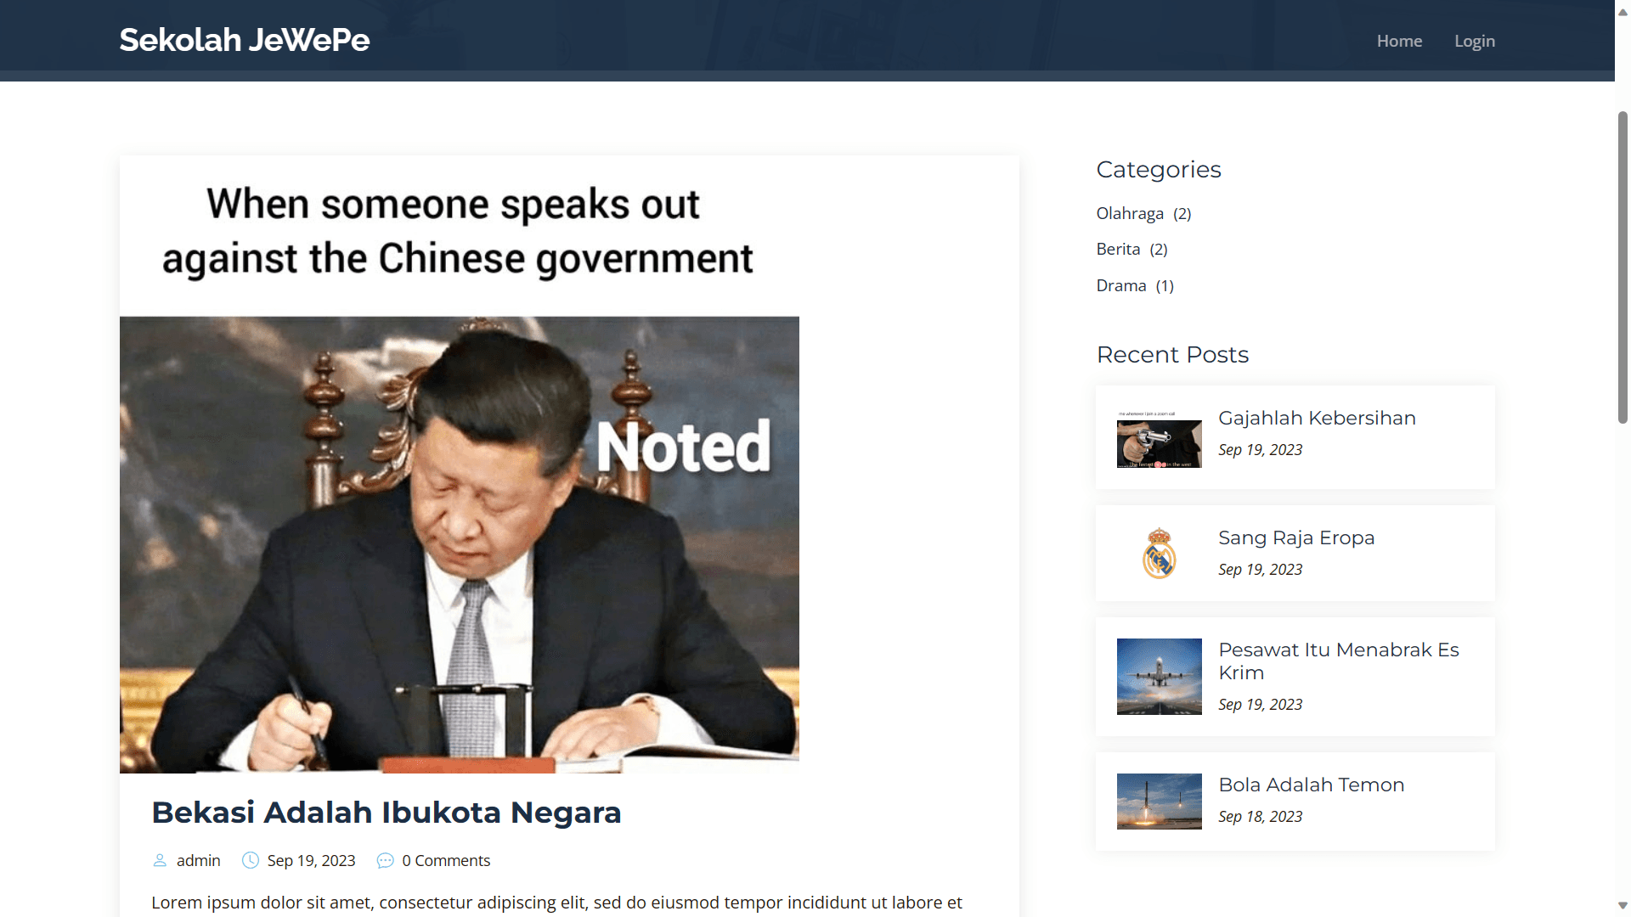Open the Sang Raja Eropa post
The height and width of the screenshot is (917, 1631).
click(1296, 537)
